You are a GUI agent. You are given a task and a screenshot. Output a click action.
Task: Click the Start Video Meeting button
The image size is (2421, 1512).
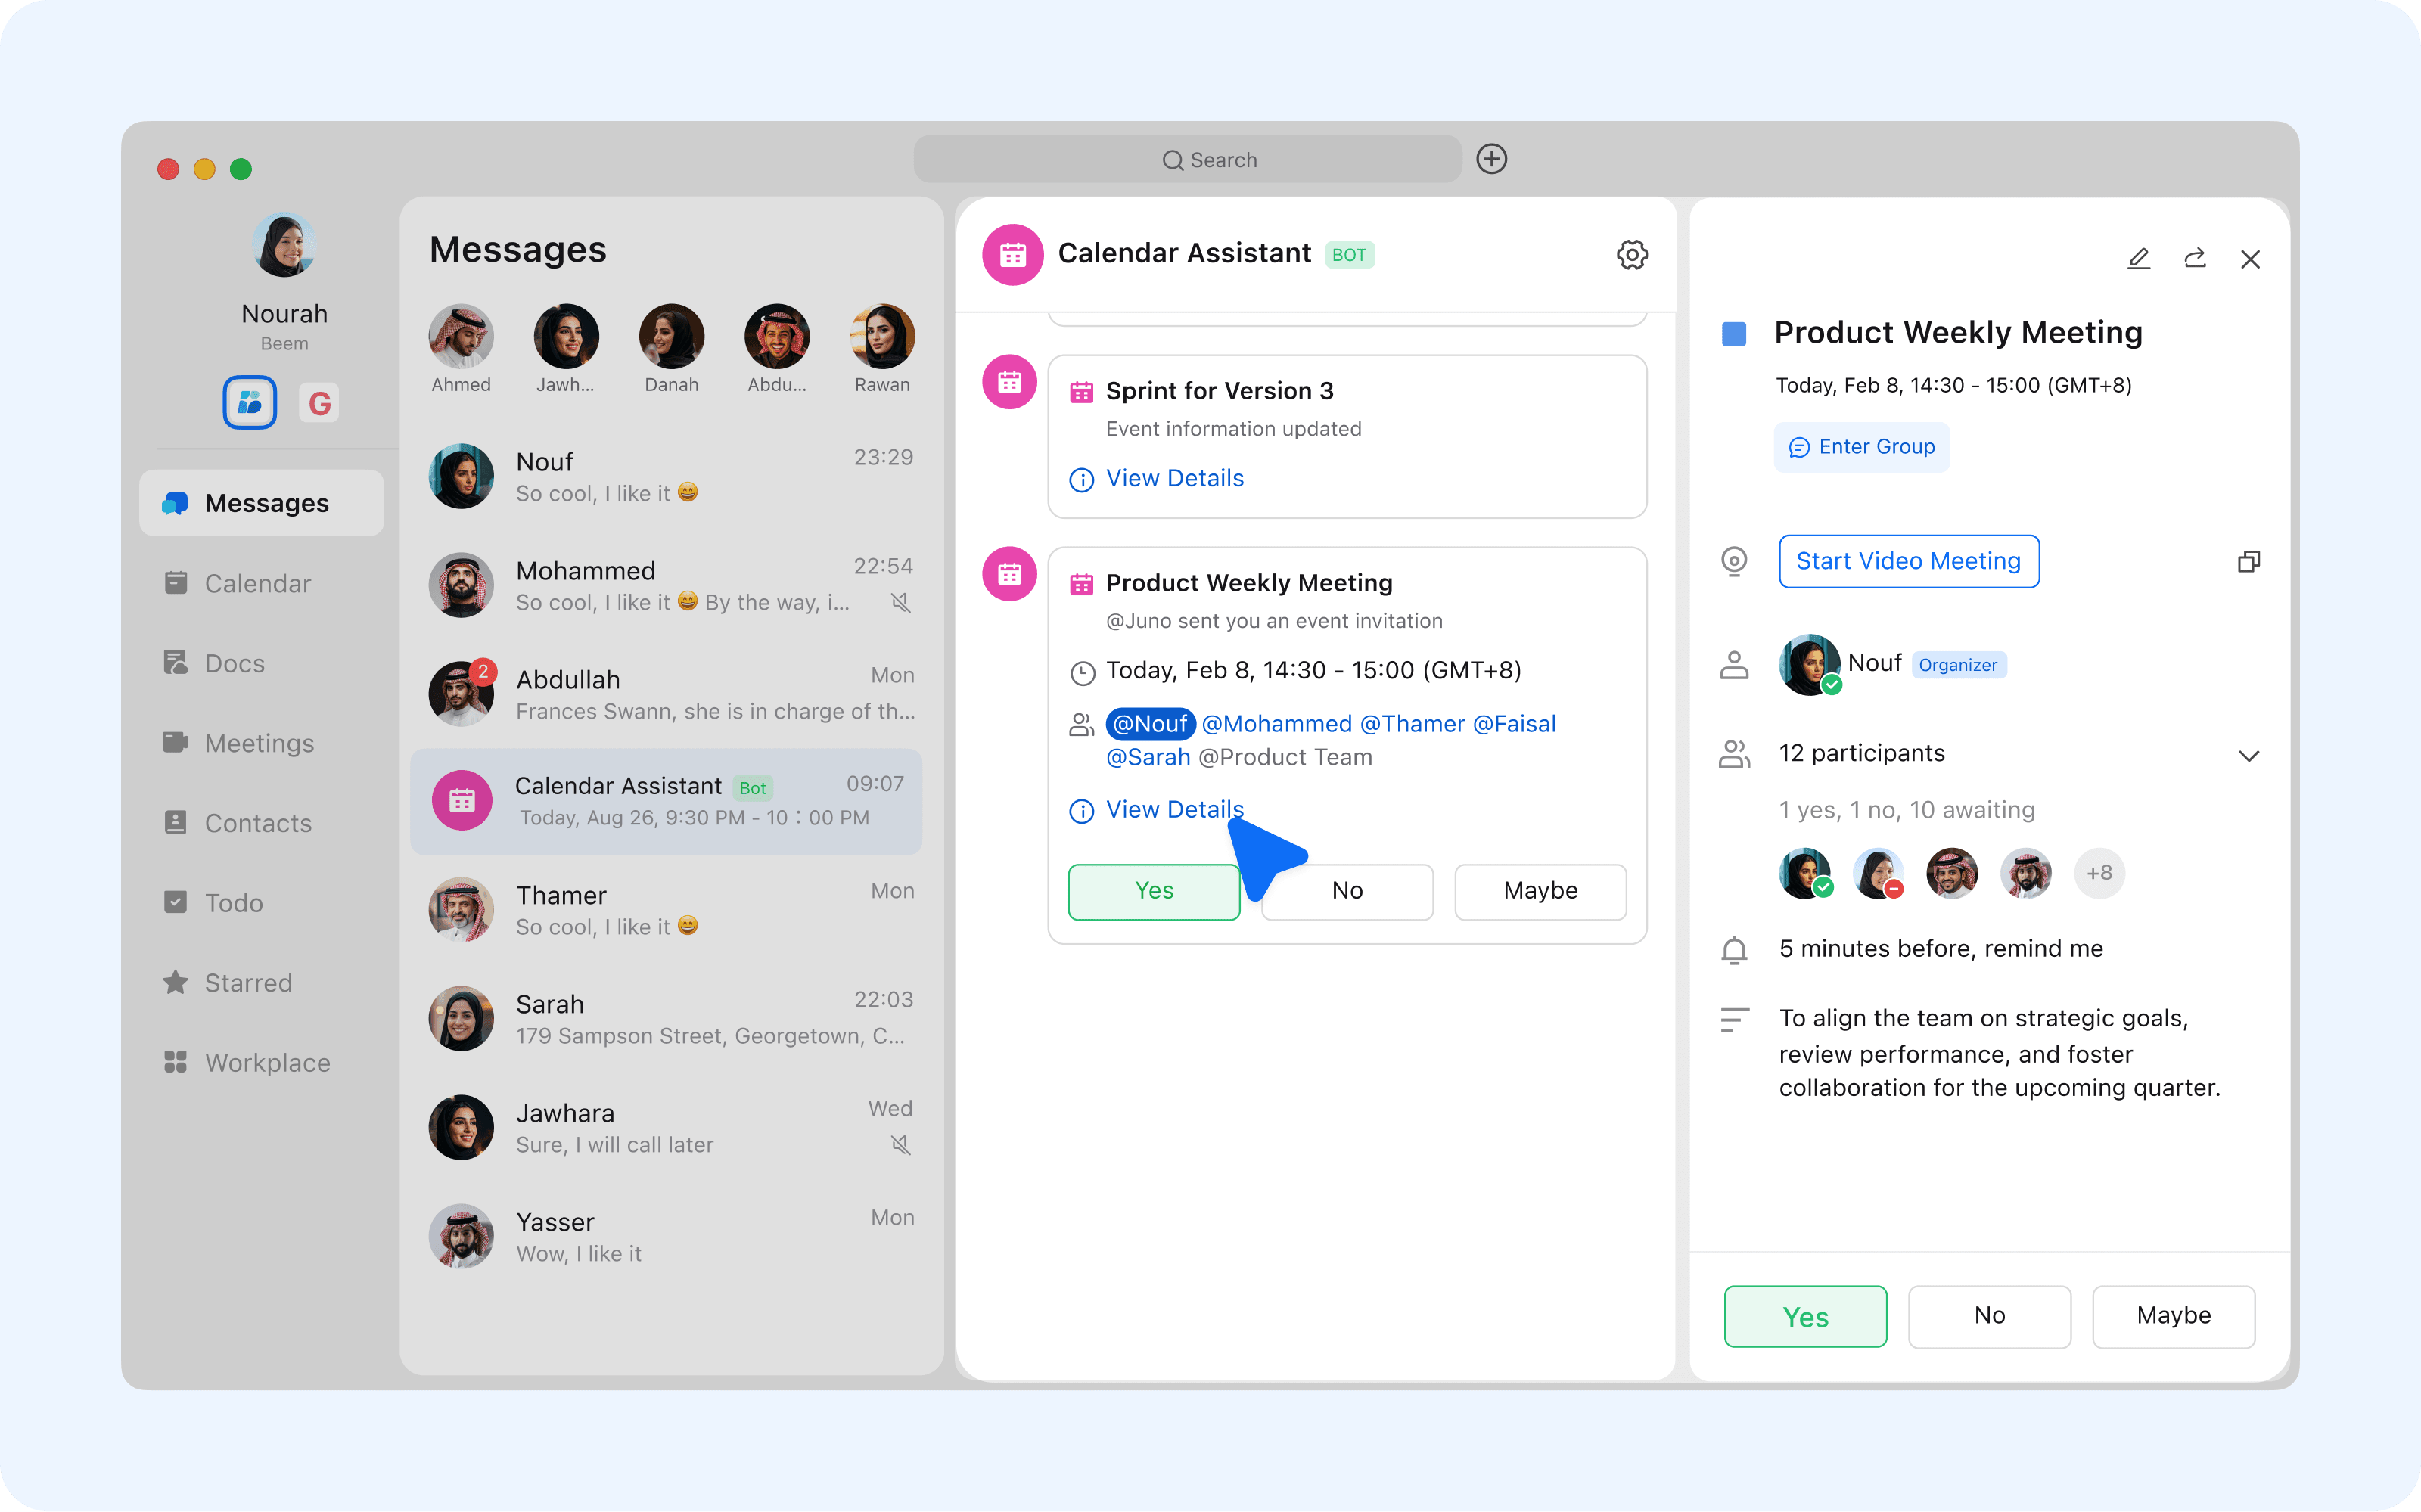click(x=1908, y=562)
